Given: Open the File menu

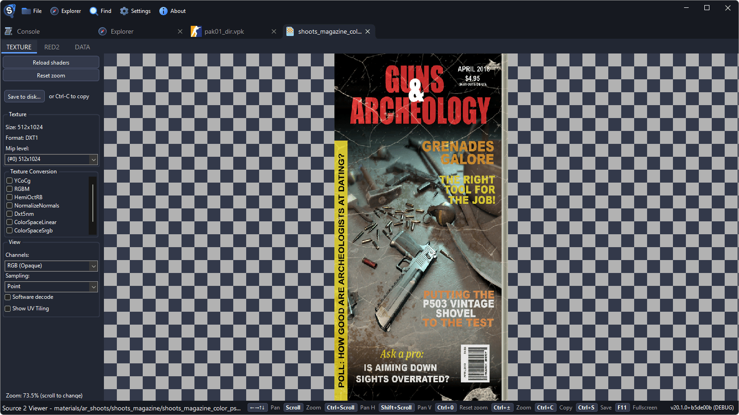Looking at the screenshot, I should coord(32,11).
